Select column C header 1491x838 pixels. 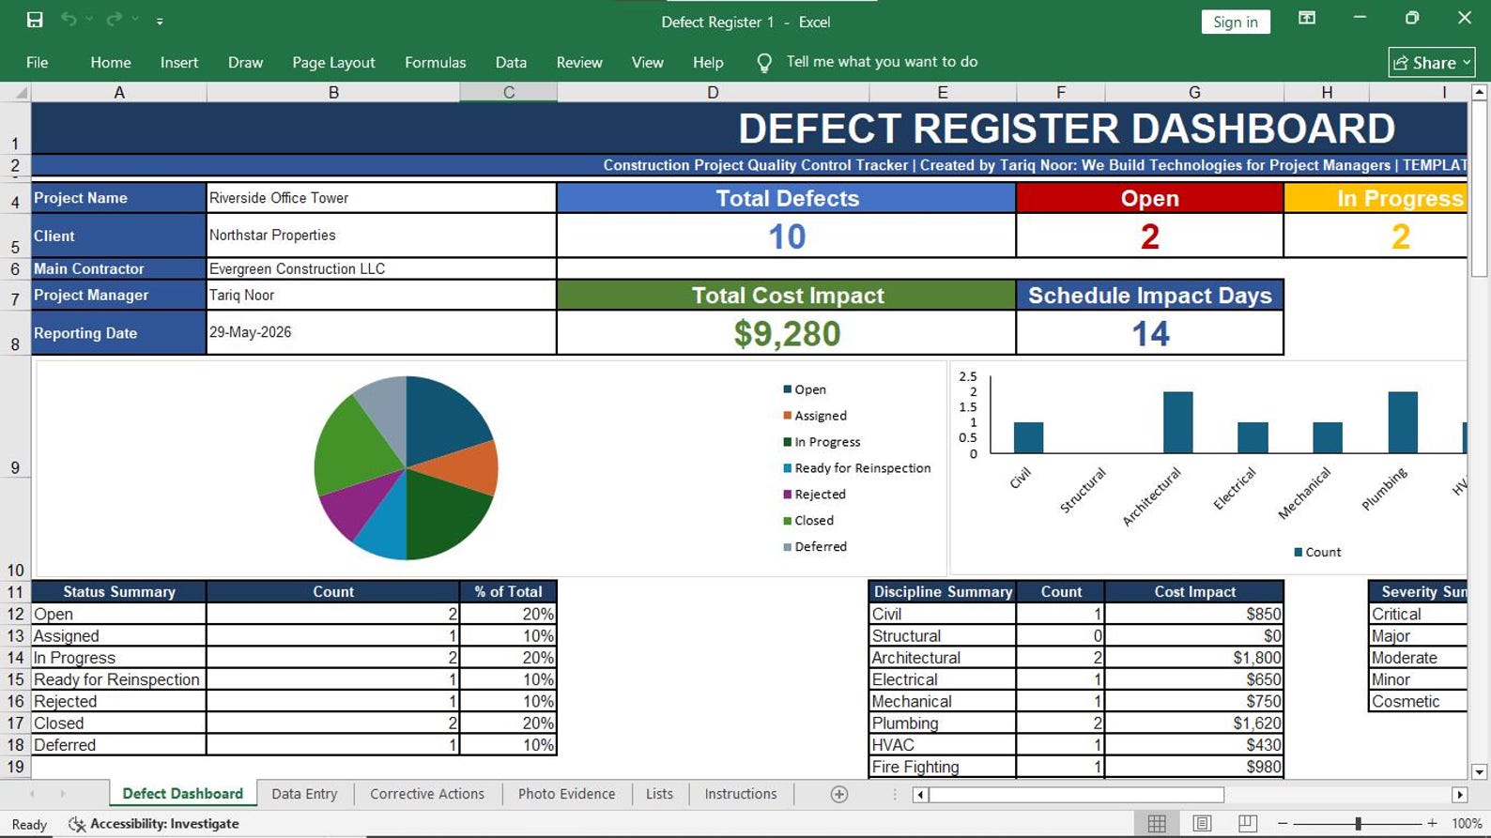pyautogui.click(x=508, y=92)
